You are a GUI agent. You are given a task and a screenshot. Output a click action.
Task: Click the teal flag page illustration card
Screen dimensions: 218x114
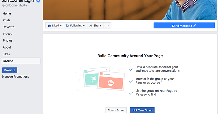pyautogui.click(x=91, y=77)
